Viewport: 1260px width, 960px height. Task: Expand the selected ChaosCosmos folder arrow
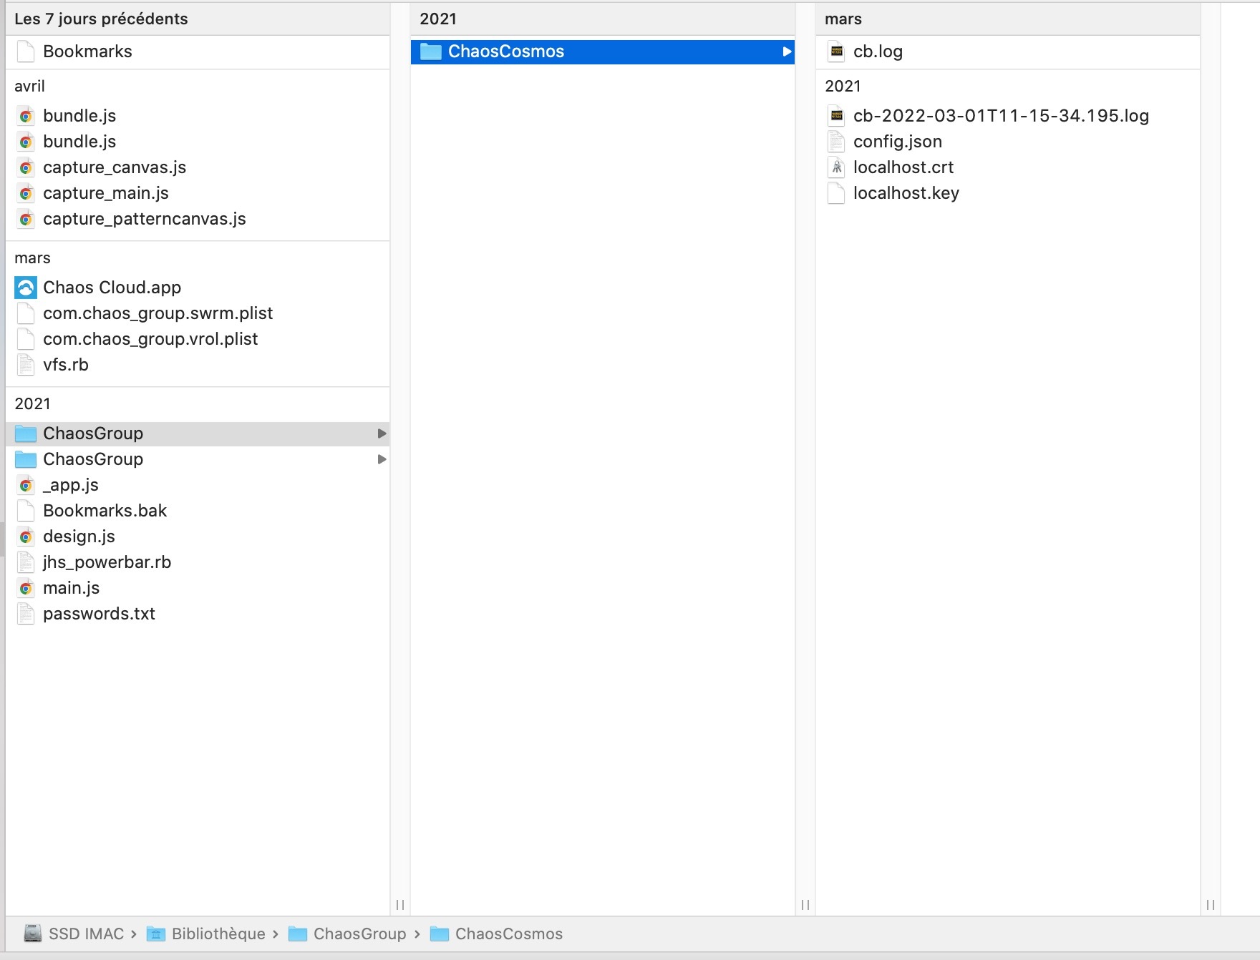[787, 52]
